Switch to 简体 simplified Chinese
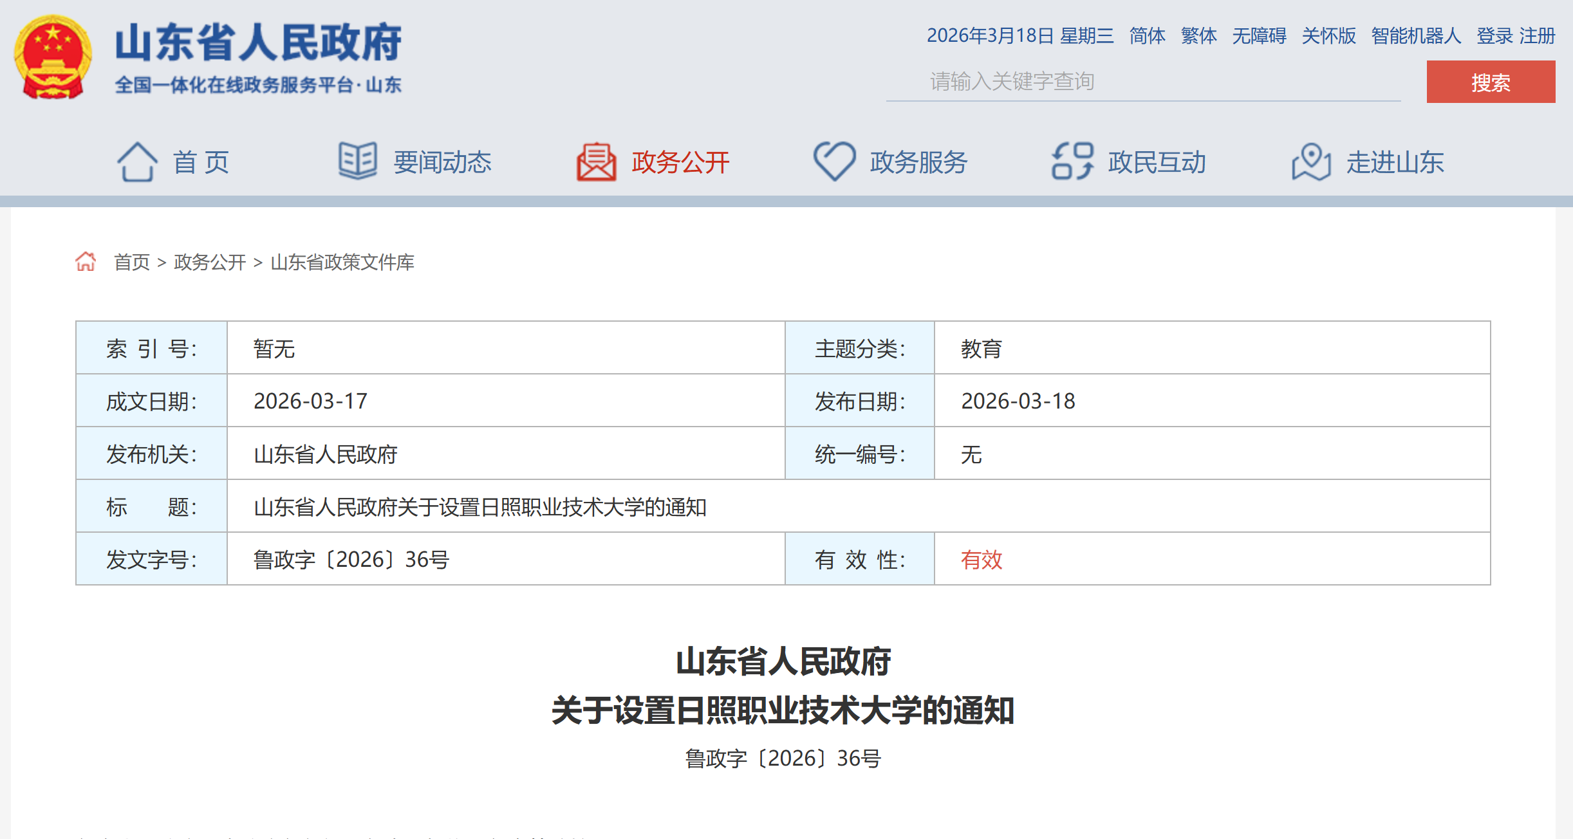The width and height of the screenshot is (1573, 839). tap(1147, 35)
